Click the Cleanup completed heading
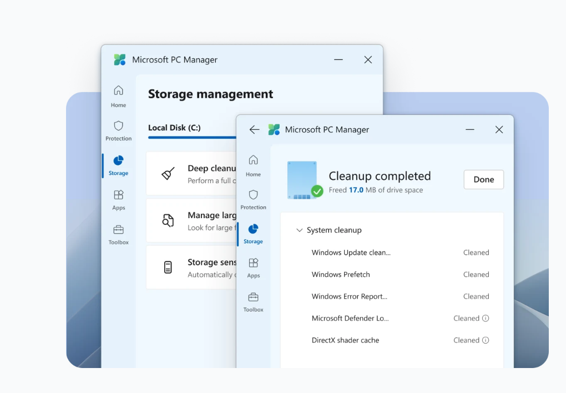The height and width of the screenshot is (393, 566). [380, 176]
